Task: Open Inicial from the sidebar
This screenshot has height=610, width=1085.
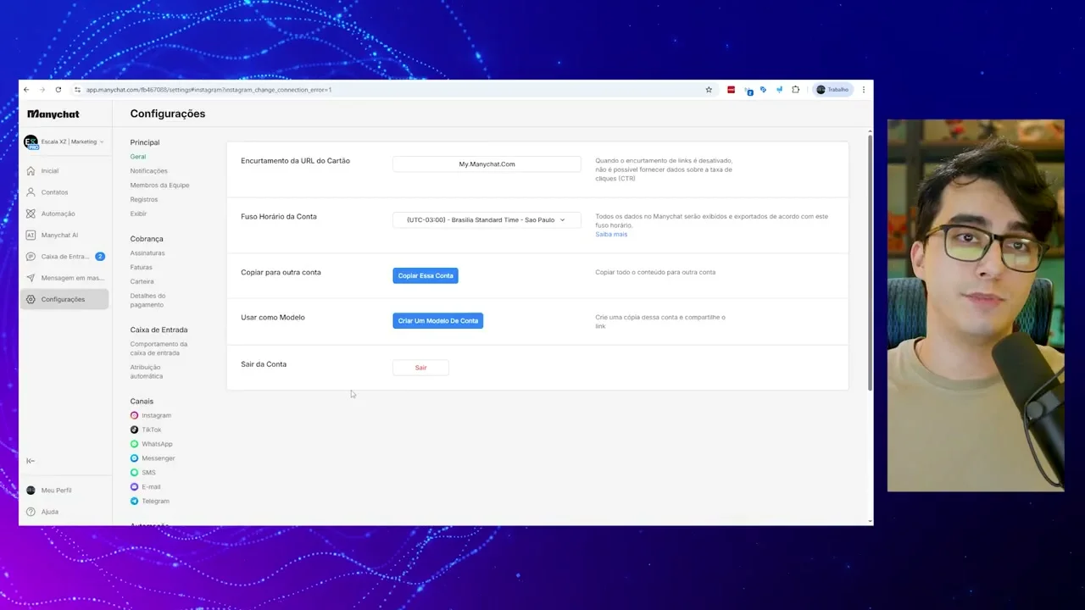Action: click(x=49, y=170)
